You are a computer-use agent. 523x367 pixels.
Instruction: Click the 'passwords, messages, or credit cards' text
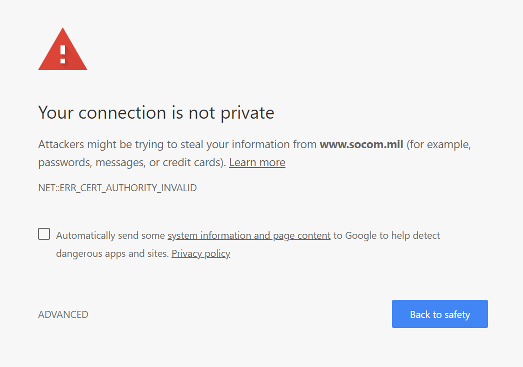(132, 163)
